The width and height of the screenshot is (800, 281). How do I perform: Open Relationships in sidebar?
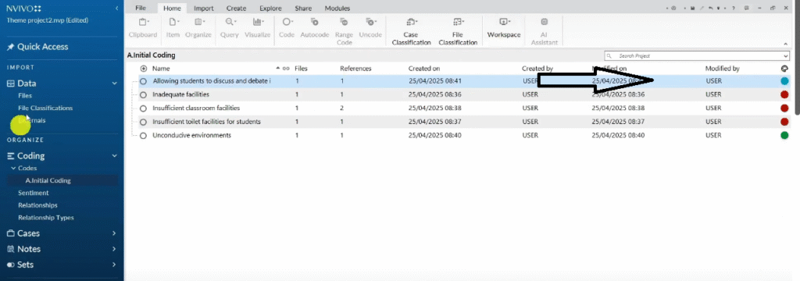[37, 205]
